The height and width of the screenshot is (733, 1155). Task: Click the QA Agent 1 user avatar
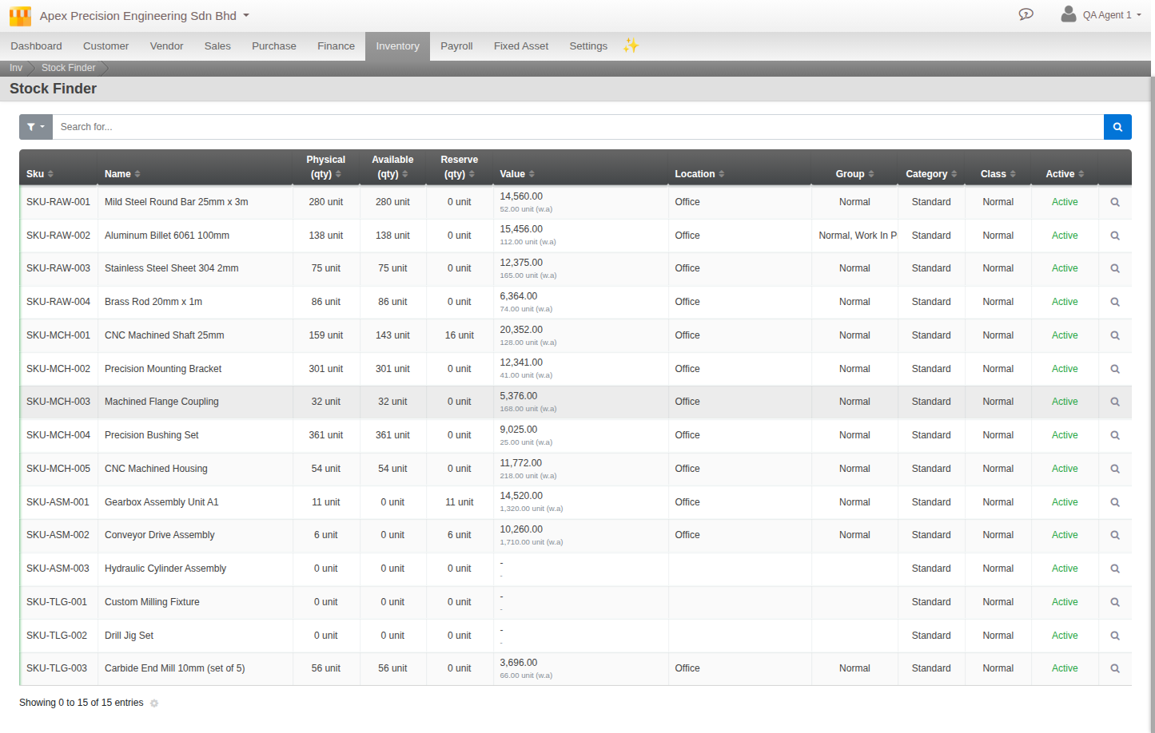click(1068, 14)
